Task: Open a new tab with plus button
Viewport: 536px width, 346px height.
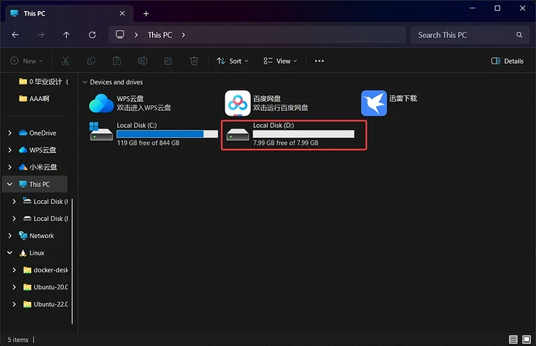Action: 146,13
